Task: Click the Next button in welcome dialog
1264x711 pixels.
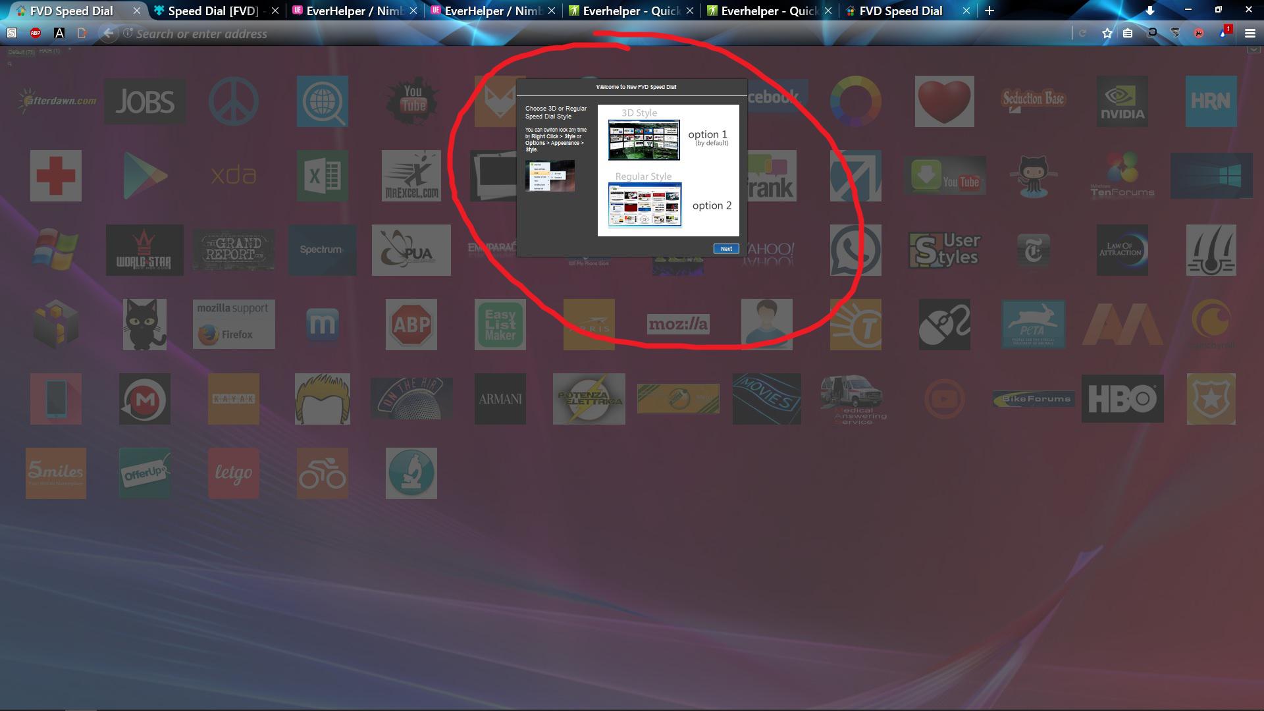Action: [726, 249]
